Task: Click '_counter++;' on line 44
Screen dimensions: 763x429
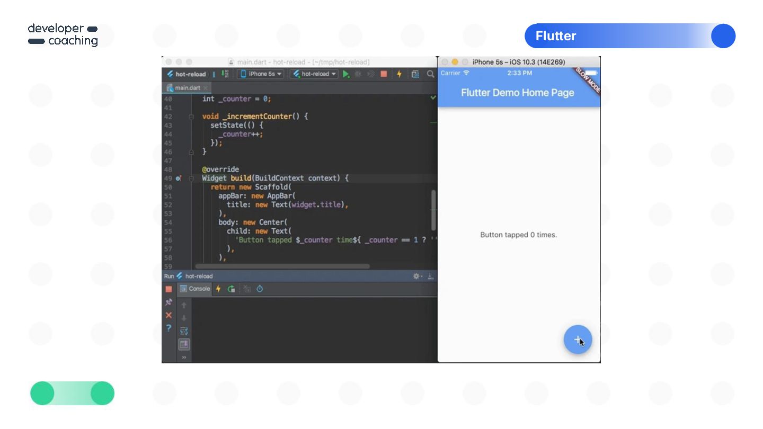Action: pyautogui.click(x=241, y=134)
